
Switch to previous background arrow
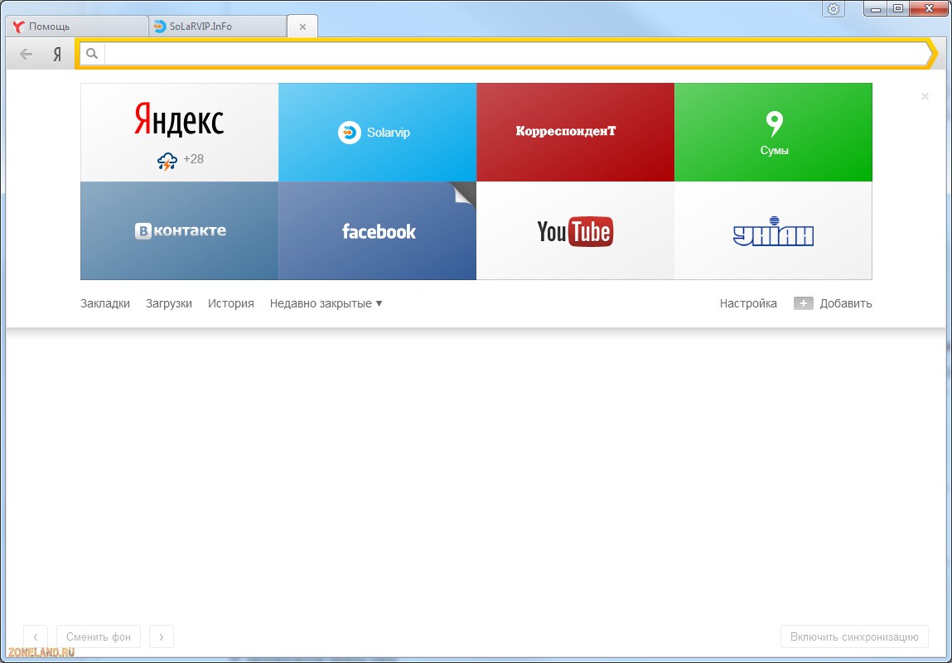(x=36, y=636)
